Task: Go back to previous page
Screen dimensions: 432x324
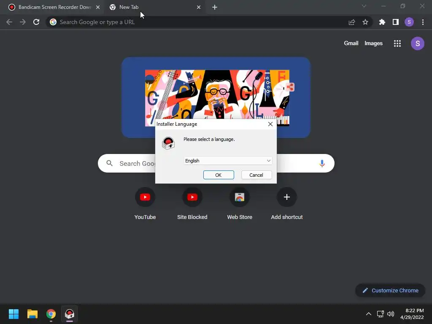Action: coord(9,22)
